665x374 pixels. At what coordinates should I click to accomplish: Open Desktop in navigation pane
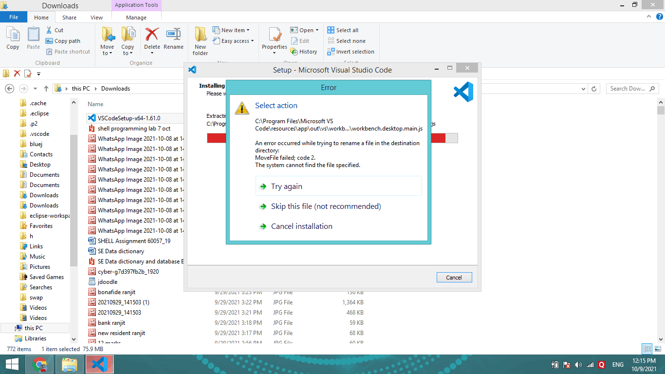pyautogui.click(x=40, y=165)
